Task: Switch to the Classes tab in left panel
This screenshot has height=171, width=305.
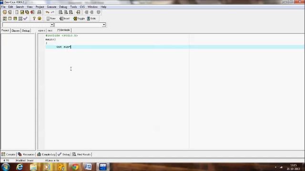Action: (x=16, y=30)
